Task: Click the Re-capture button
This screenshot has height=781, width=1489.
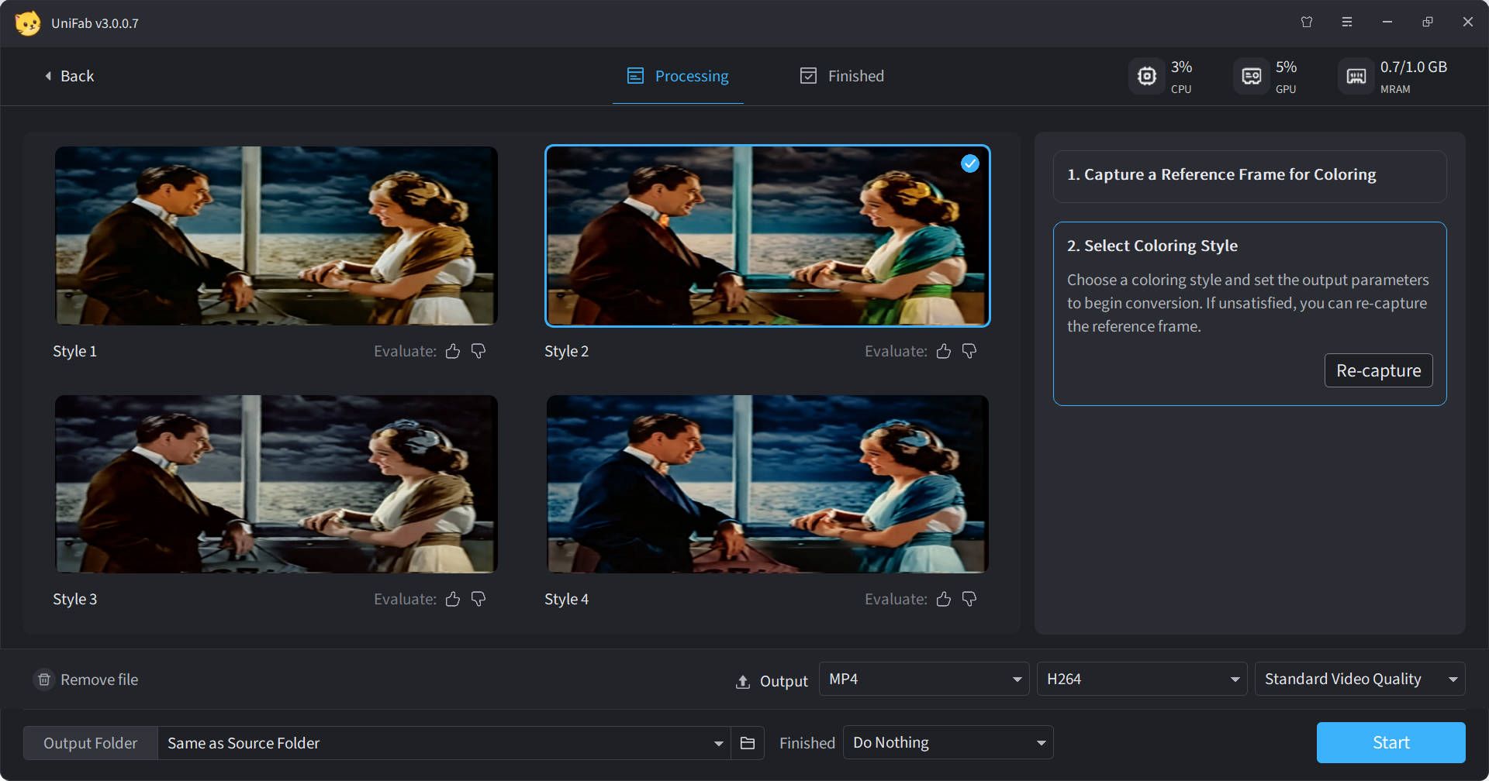Action: [x=1378, y=370]
